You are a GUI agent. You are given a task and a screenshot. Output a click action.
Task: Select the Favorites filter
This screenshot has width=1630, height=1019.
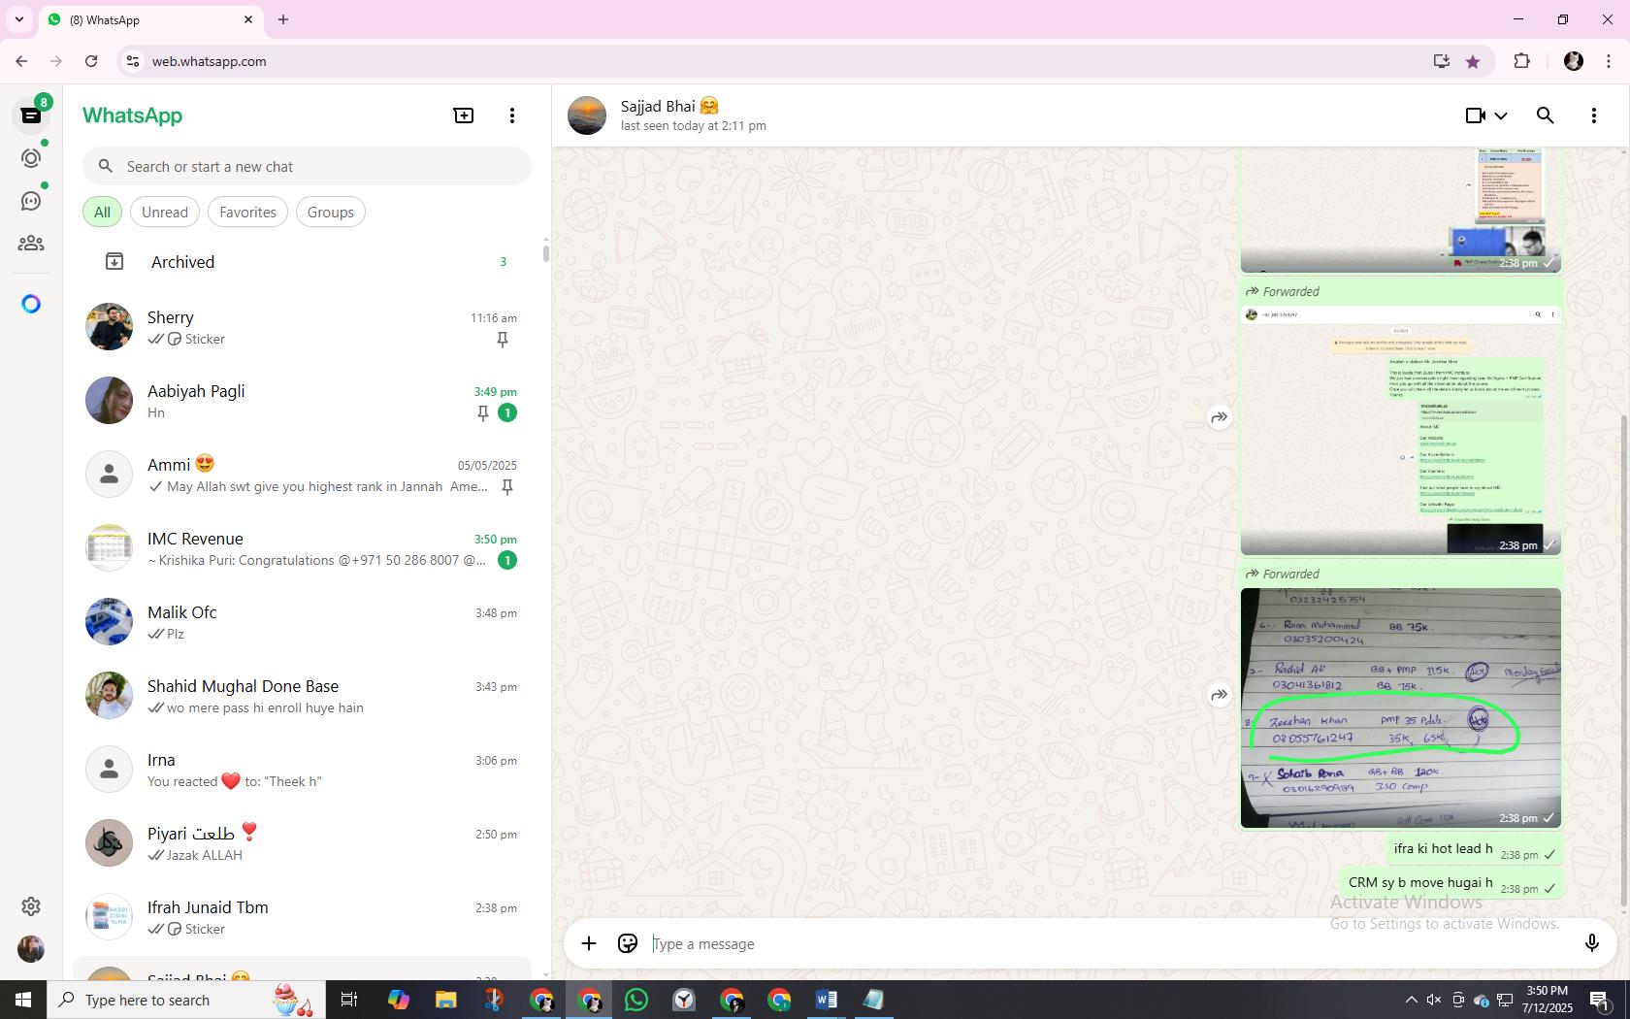coord(247,212)
